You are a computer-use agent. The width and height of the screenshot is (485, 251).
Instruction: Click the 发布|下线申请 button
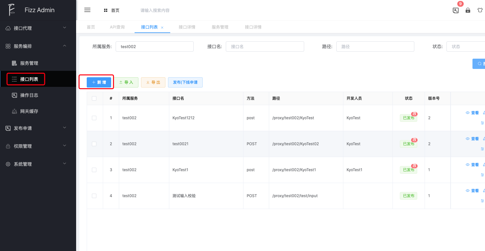(x=185, y=82)
